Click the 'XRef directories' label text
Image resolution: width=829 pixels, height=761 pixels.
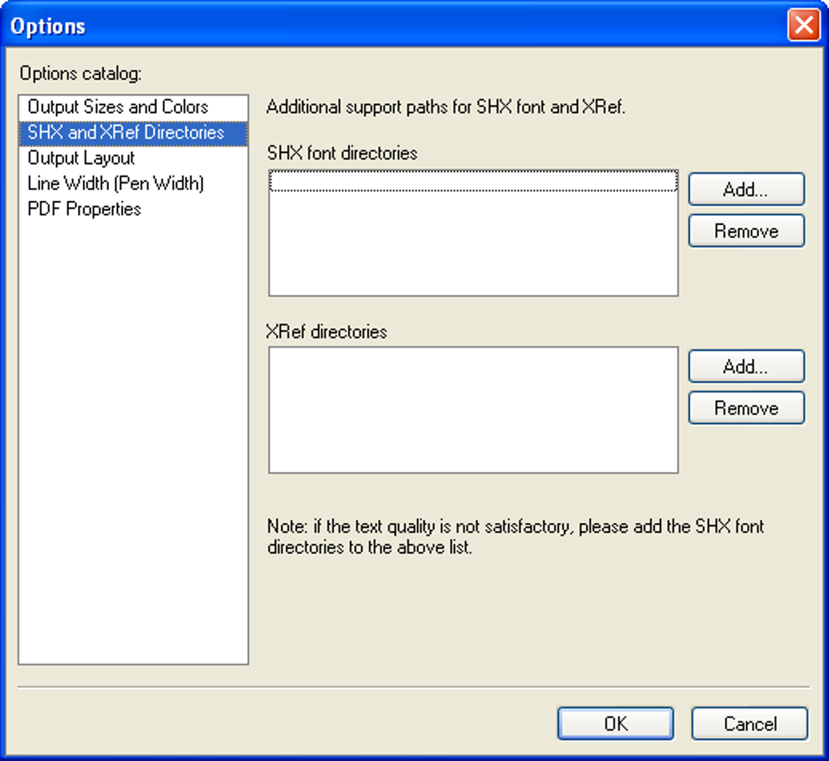(327, 331)
